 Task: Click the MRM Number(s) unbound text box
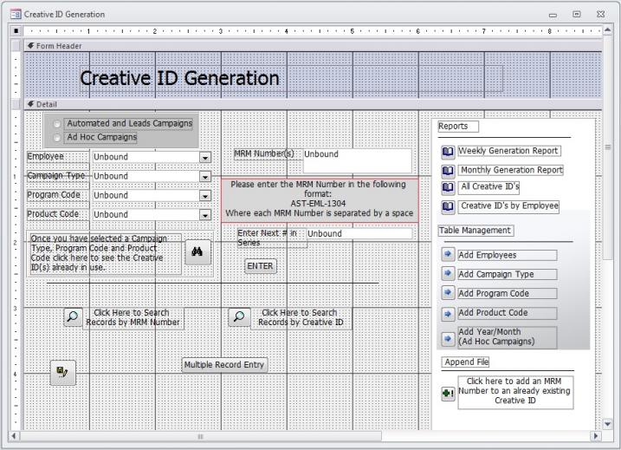[356, 160]
